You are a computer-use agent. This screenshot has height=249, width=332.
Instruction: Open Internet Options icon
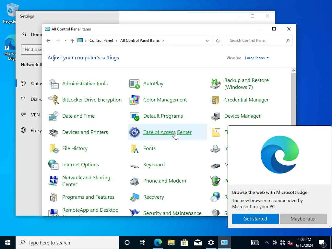pos(54,165)
